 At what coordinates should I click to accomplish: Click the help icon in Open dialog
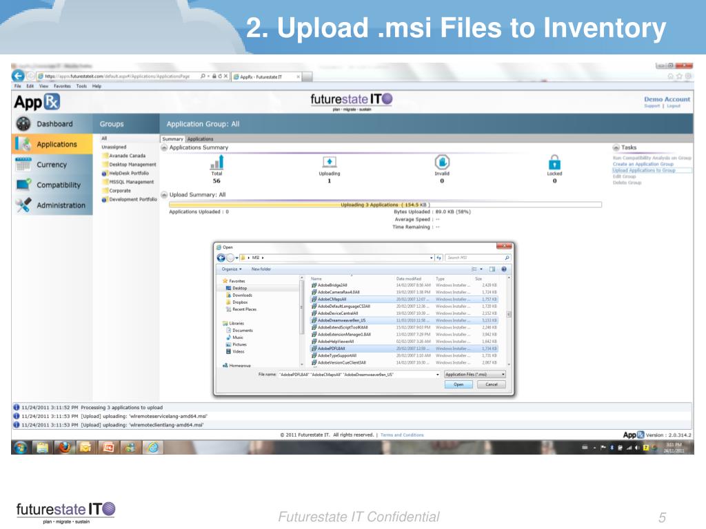pyautogui.click(x=504, y=269)
